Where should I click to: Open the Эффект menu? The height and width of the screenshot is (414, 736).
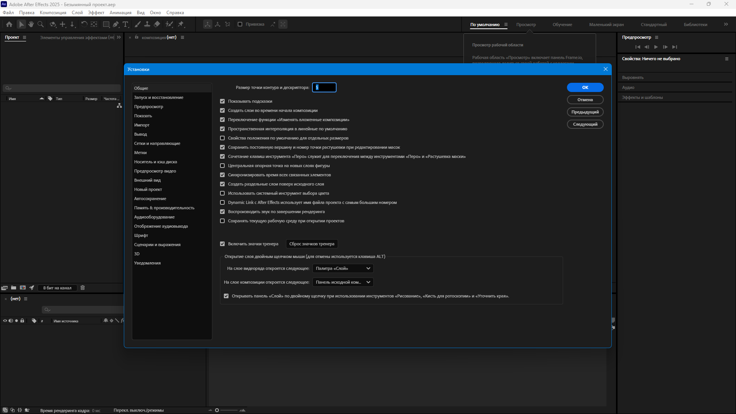pos(96,13)
